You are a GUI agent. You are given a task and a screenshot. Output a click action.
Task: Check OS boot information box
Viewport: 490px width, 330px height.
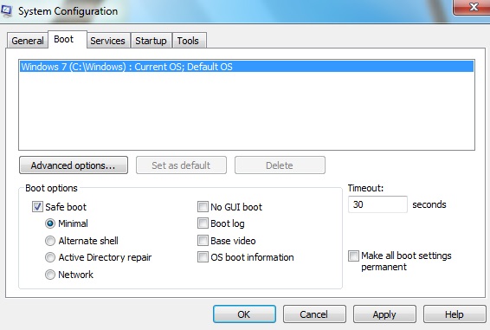pyautogui.click(x=203, y=257)
